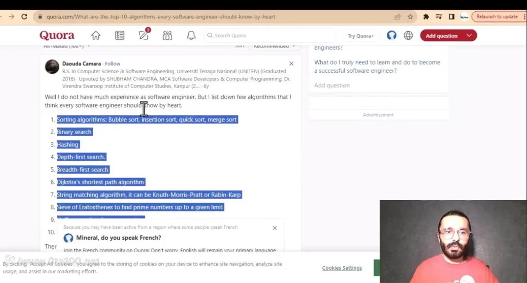Go to Quora Home feed icon
Screen dimensions: 527x283
[96, 36]
